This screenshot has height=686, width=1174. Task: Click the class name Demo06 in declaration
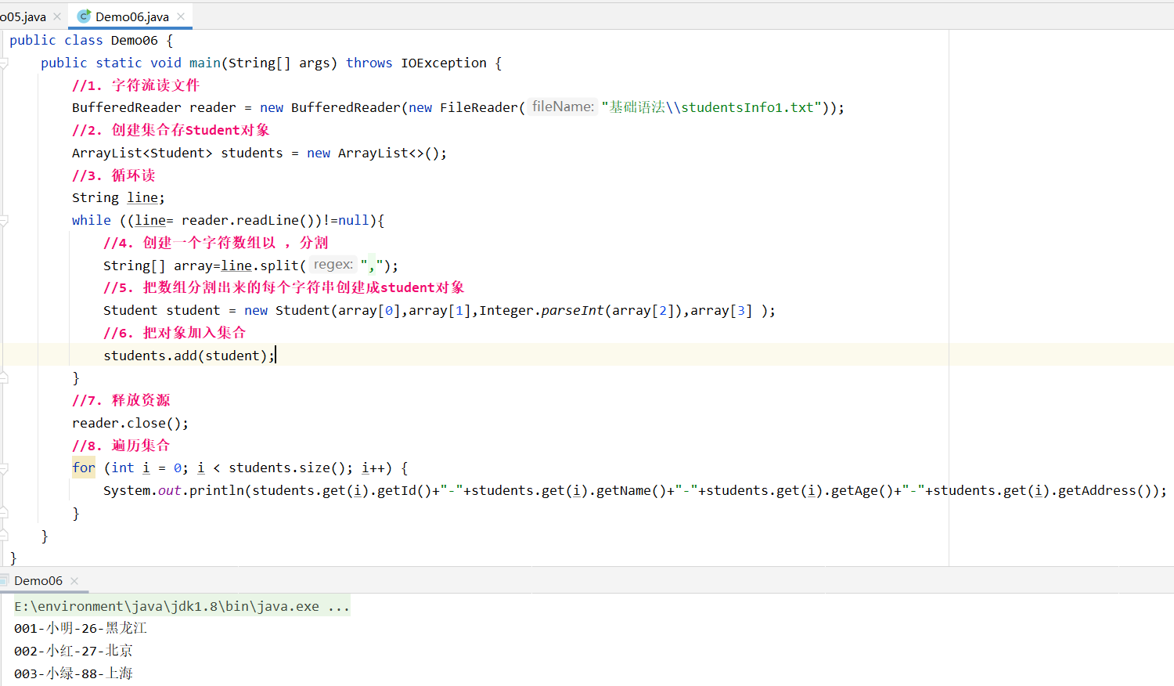134,40
